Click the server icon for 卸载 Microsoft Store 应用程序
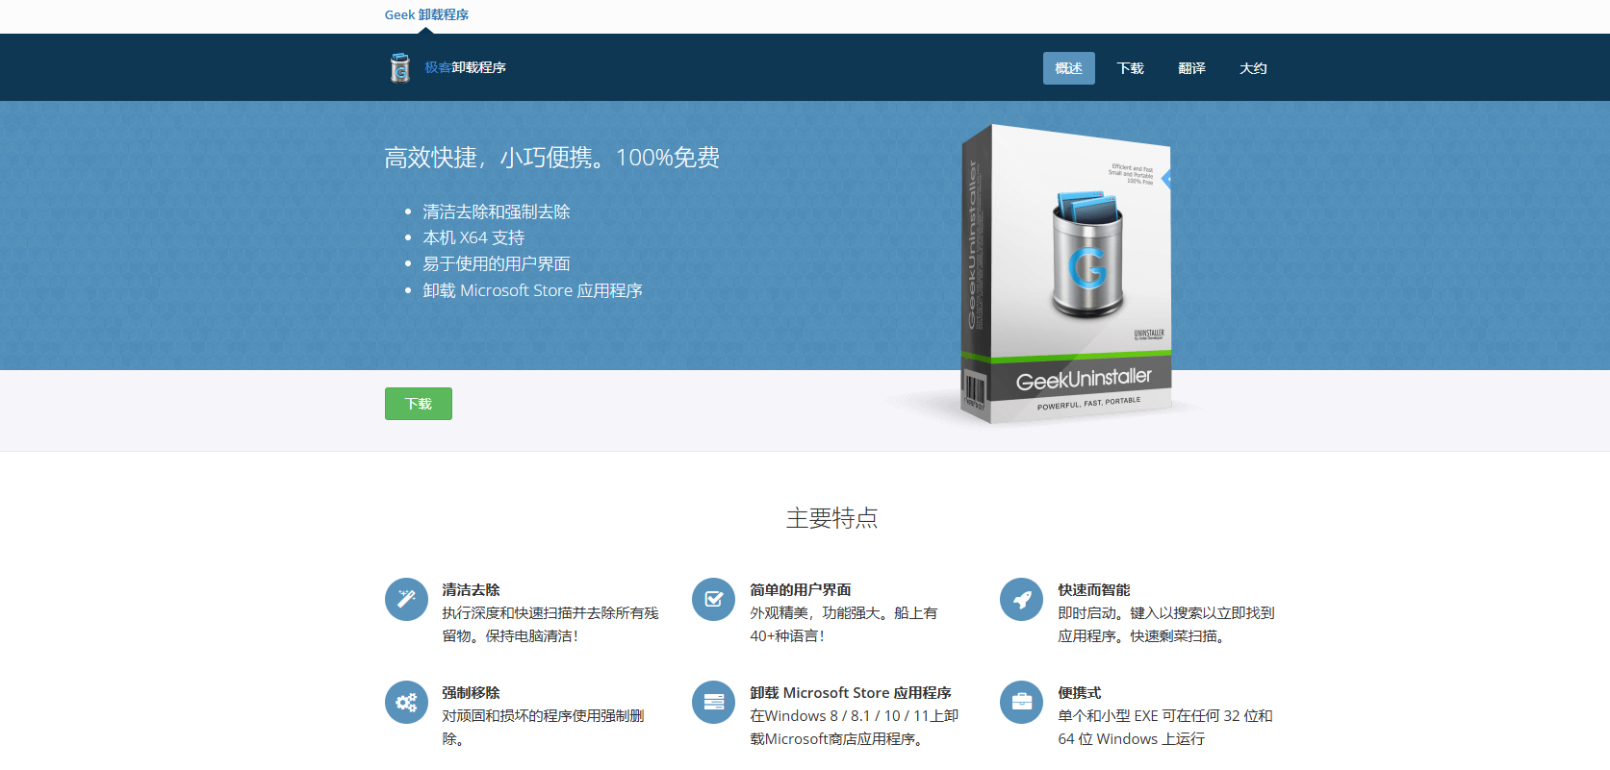Image resolution: width=1610 pixels, height=770 pixels. coord(714,702)
